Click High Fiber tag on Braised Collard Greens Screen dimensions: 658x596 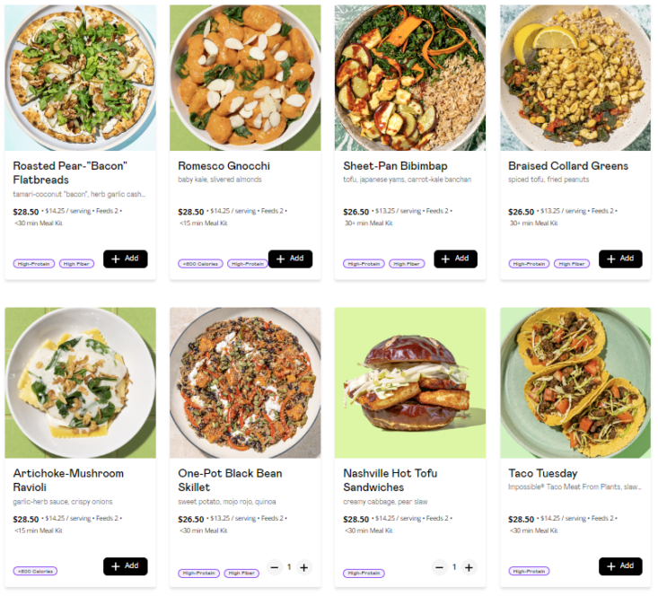click(571, 264)
